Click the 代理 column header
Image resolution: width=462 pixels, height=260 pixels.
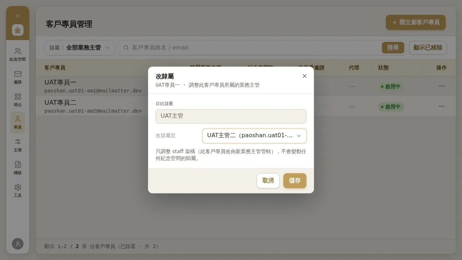(x=354, y=68)
